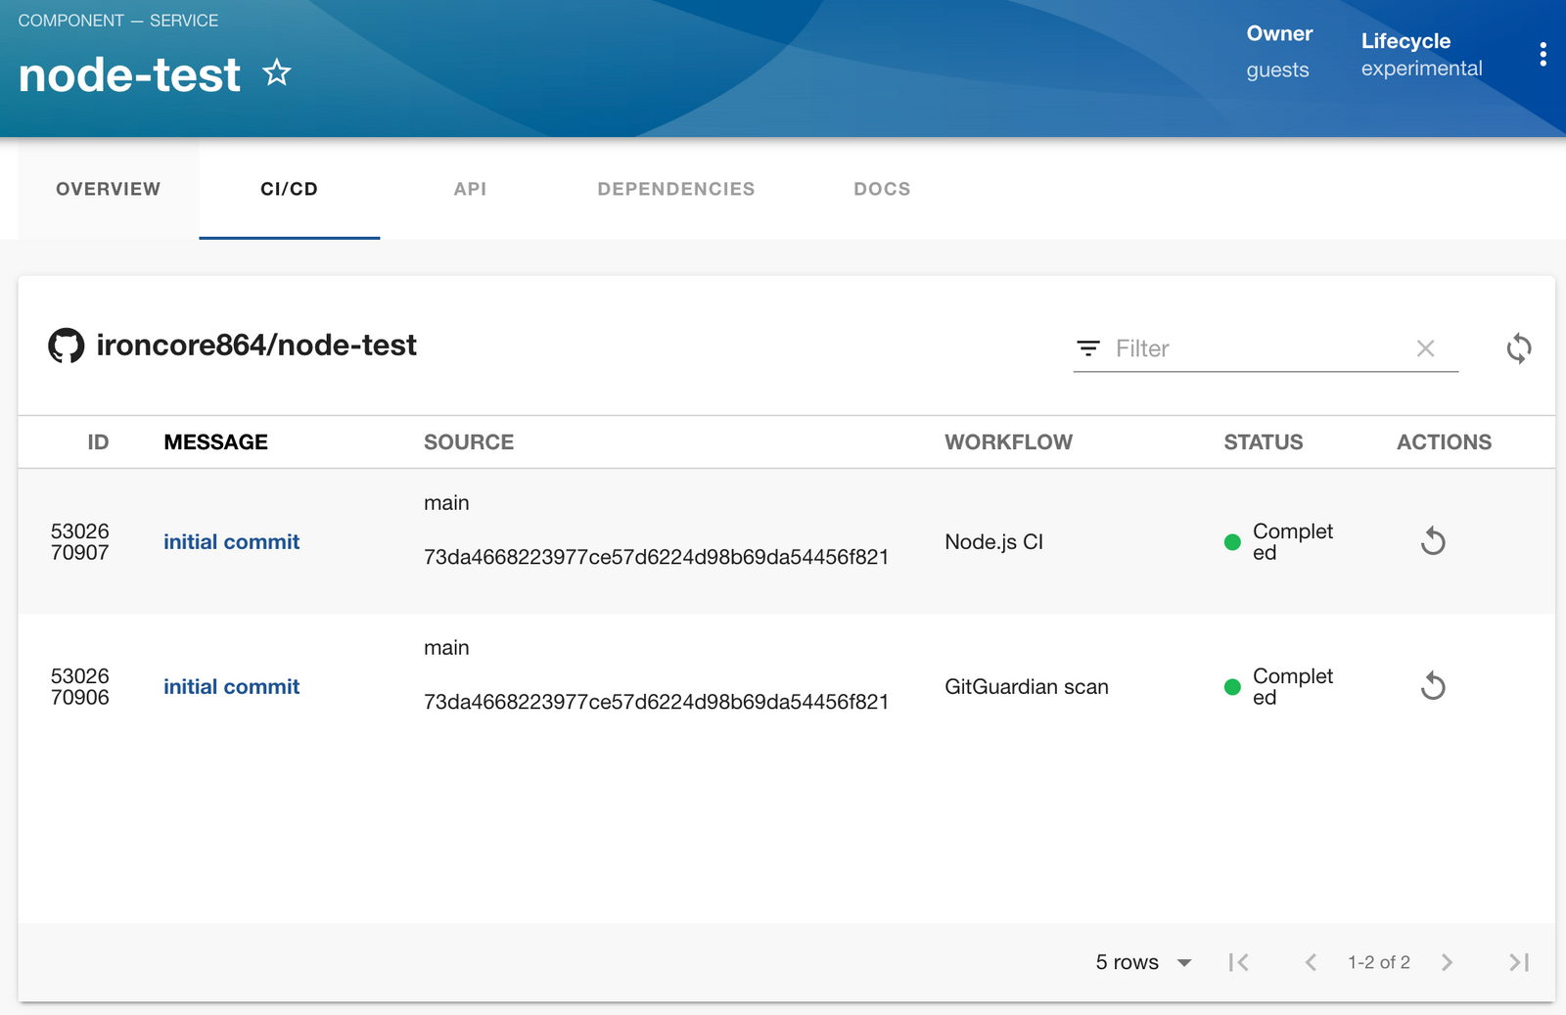The height and width of the screenshot is (1015, 1566).
Task: Open the Dependencies tab
Action: [x=676, y=189]
